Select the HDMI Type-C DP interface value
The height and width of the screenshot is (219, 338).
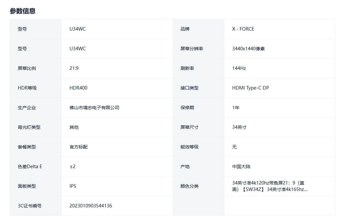point(250,88)
